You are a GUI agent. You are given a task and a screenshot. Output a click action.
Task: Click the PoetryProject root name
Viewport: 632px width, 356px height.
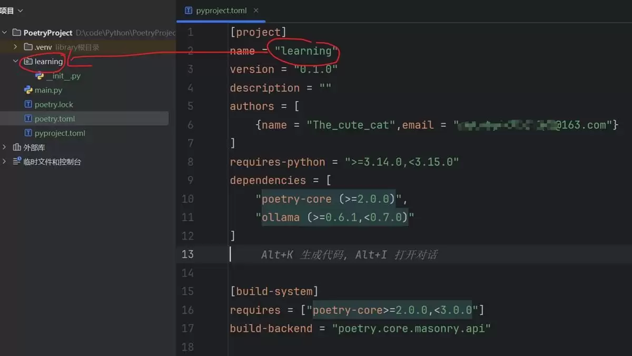tap(48, 33)
